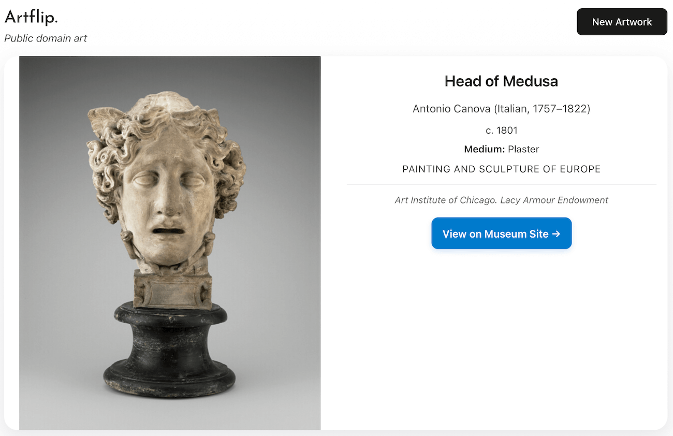Viewport: 673px width, 436px height.
Task: Click the Artflip logo text
Action: [31, 17]
